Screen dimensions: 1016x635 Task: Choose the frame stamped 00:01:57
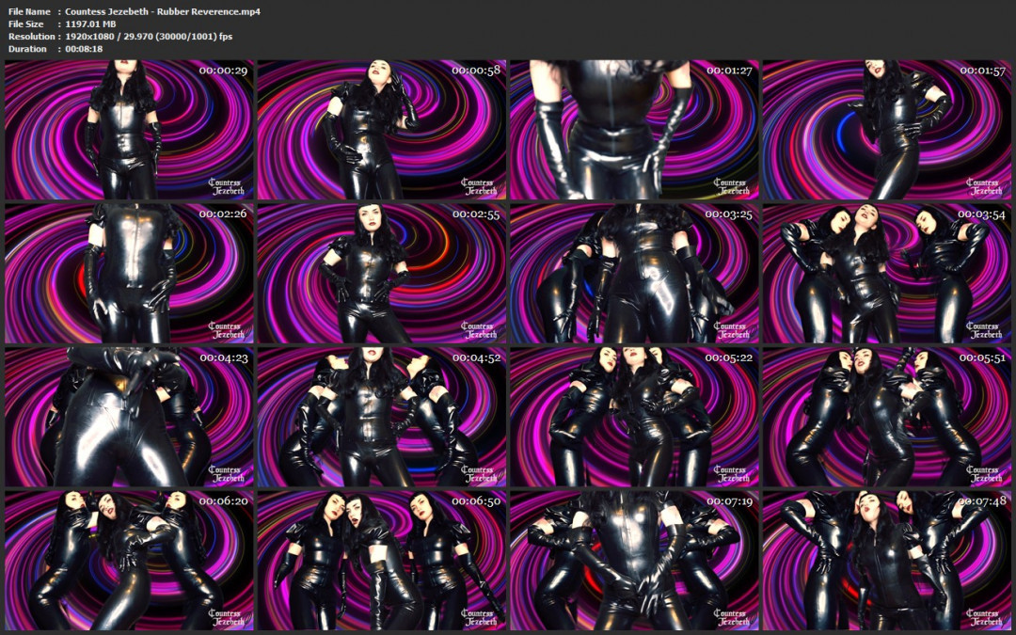886,130
